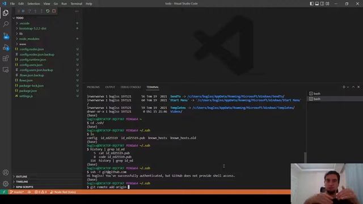363x204 pixels.
Task: Open the Help menu
Action: click(89, 4)
